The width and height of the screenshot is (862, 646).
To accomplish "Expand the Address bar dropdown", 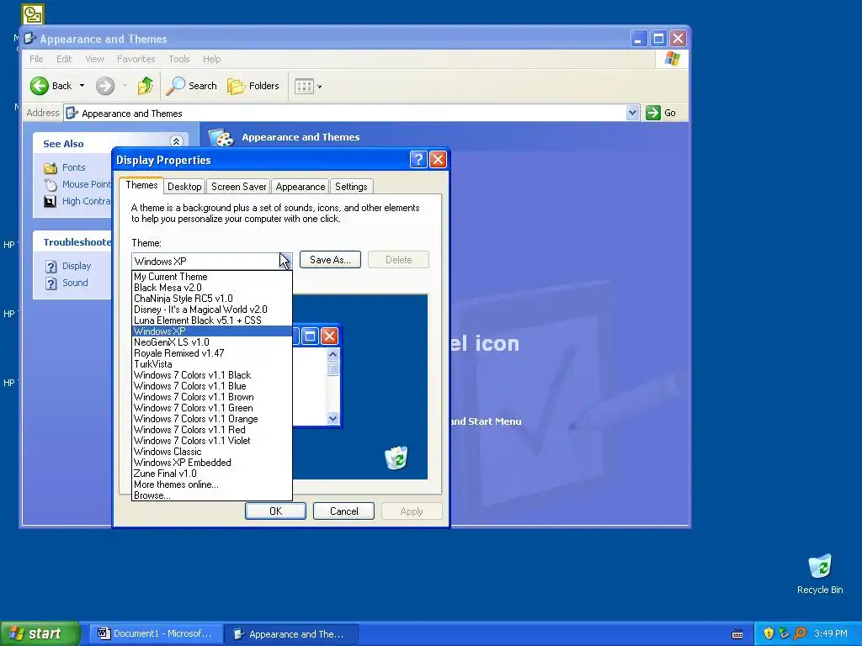I will [632, 113].
